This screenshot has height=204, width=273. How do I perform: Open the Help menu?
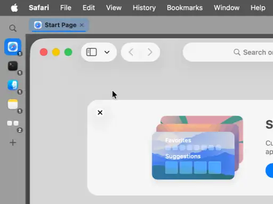pyautogui.click(x=258, y=8)
